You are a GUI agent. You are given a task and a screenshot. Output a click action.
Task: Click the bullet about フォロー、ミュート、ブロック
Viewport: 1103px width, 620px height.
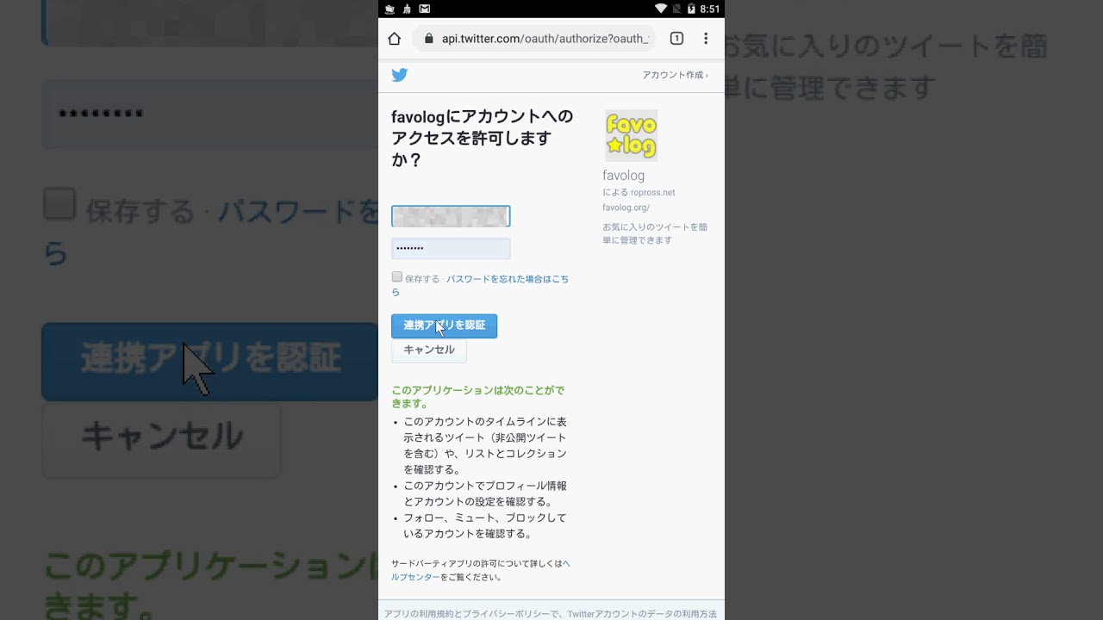pyautogui.click(x=485, y=526)
